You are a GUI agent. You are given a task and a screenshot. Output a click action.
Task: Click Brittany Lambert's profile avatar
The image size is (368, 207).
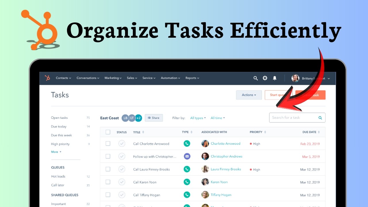pyautogui.click(x=295, y=78)
